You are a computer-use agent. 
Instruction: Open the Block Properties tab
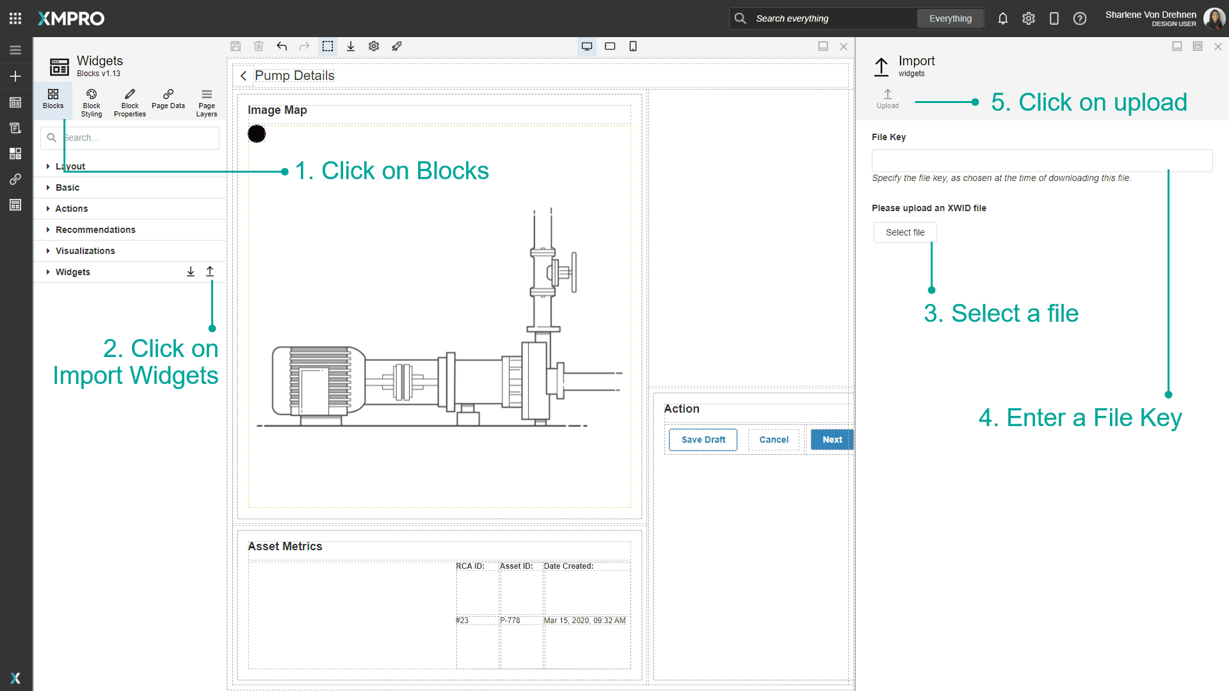coord(130,102)
